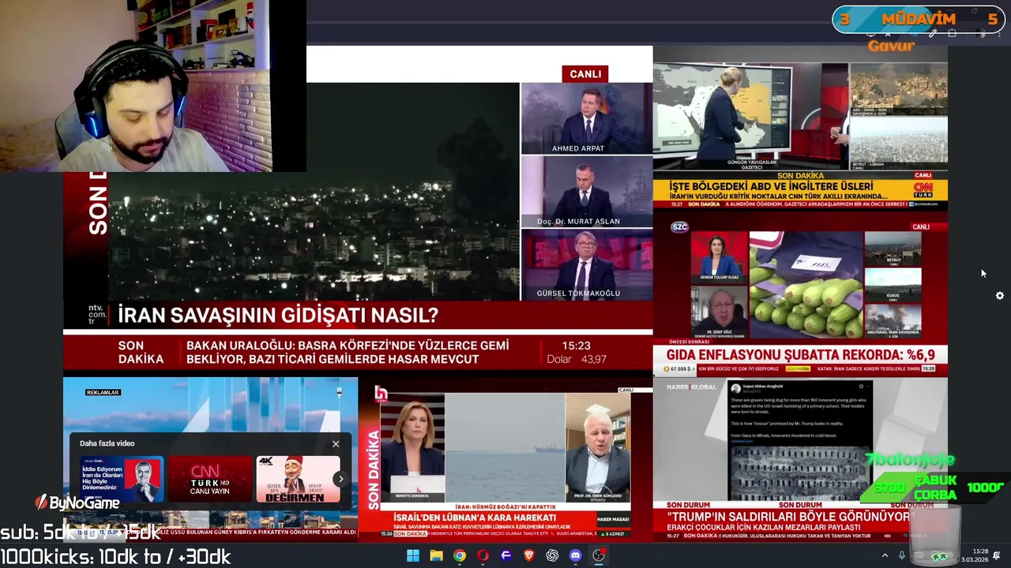Click the 'Doç. Dr. MURAT ASLAN' guest panel
The image size is (1011, 568).
pyautogui.click(x=587, y=192)
